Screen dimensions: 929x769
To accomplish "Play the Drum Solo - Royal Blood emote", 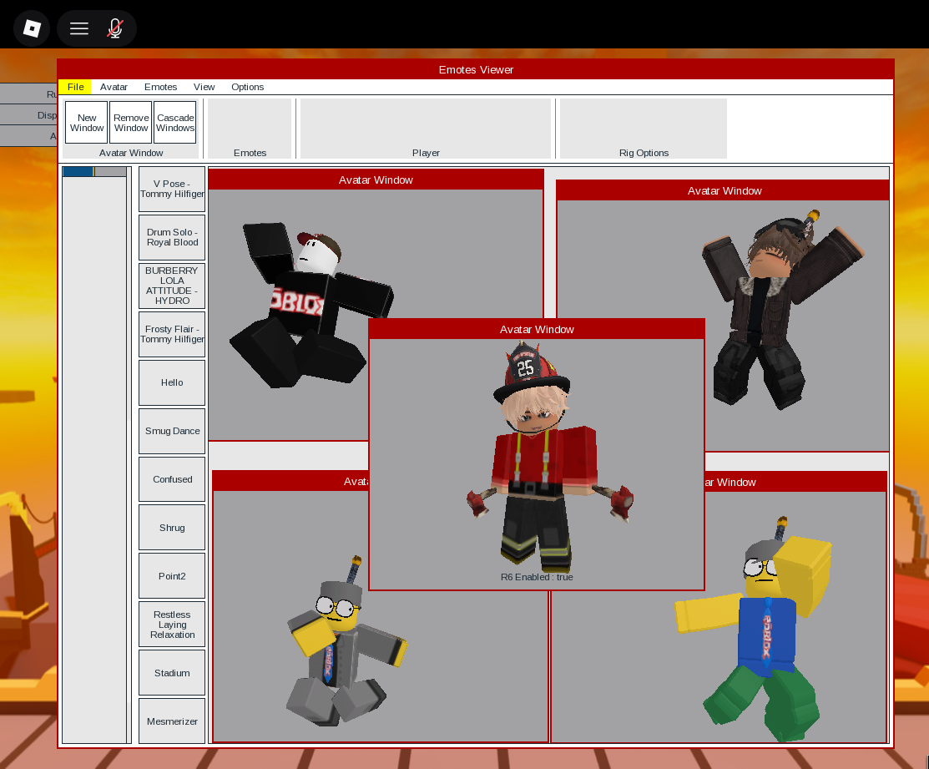I will point(172,238).
